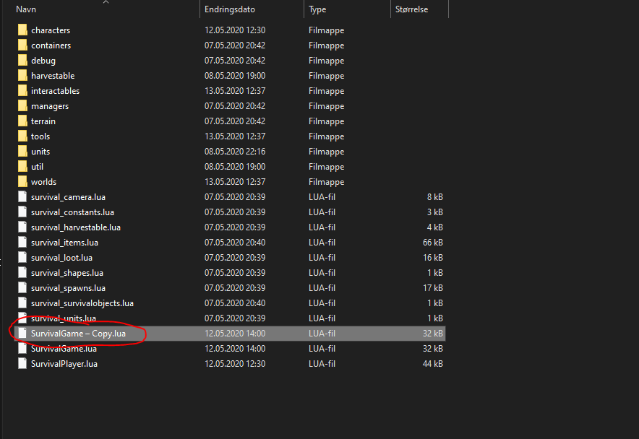Select survival_loot.lua file name
The height and width of the screenshot is (439, 639).
click(x=61, y=258)
